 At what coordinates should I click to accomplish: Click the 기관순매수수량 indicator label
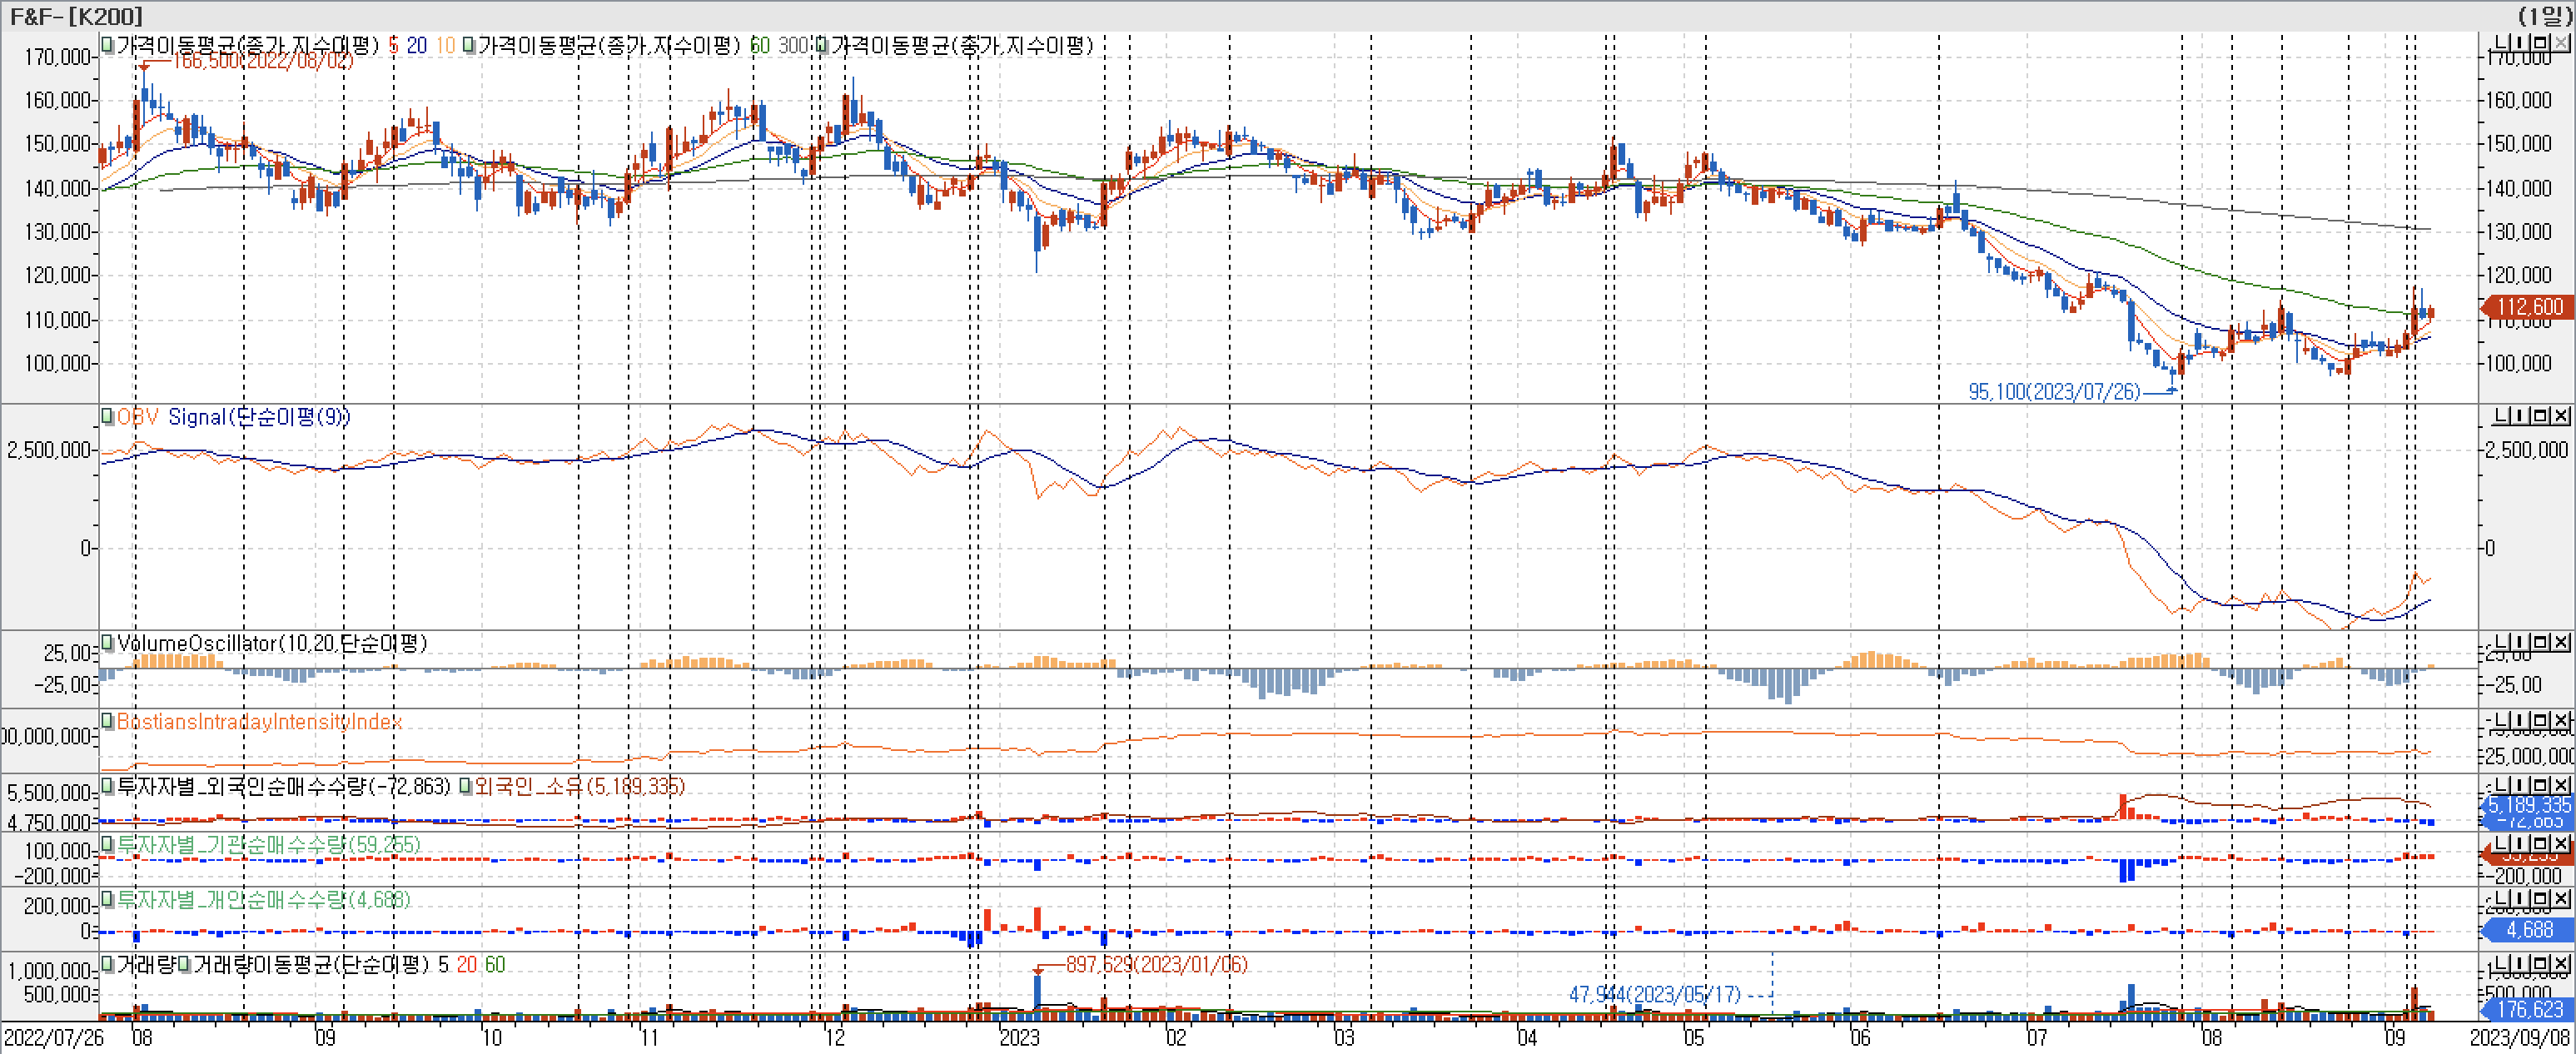pyautogui.click(x=268, y=844)
